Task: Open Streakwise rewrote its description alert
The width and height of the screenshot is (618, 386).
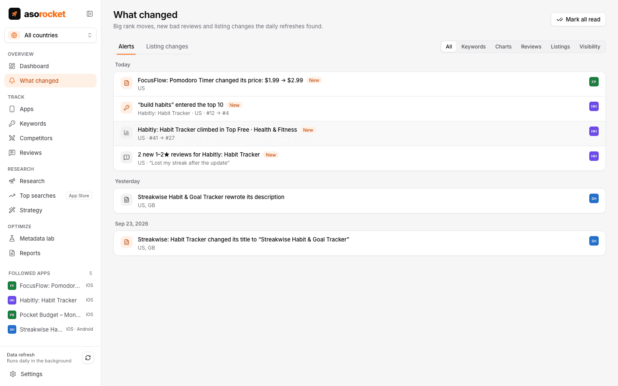Action: (x=360, y=201)
